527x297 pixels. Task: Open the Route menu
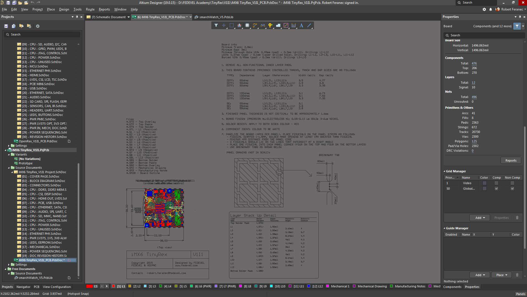(x=90, y=9)
